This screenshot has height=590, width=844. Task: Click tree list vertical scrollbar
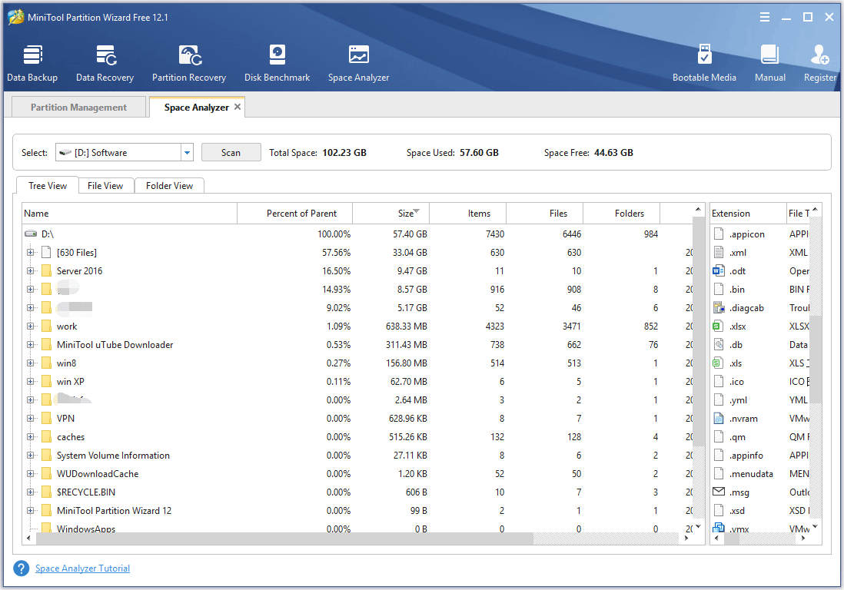tap(698, 331)
